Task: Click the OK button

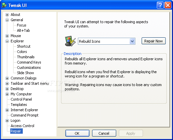Action: point(77,133)
